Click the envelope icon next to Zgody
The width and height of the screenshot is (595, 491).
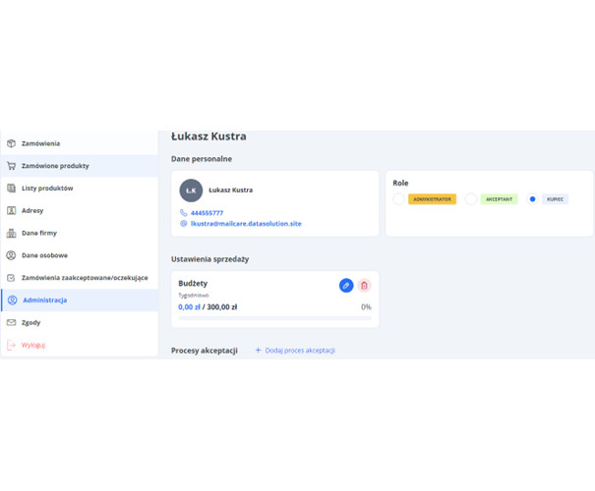[x=12, y=322]
